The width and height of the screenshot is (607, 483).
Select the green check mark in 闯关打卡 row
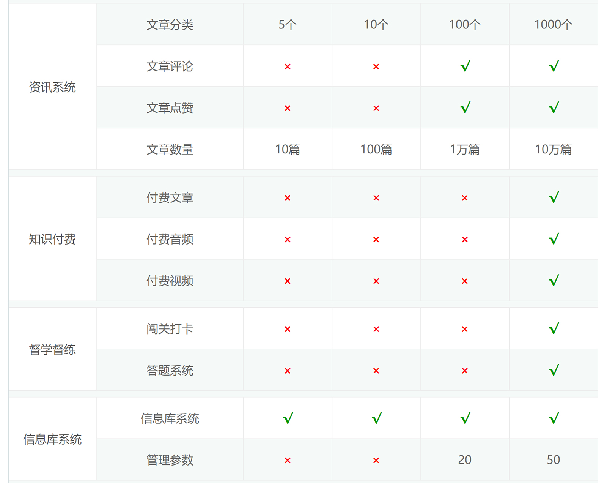tap(554, 328)
